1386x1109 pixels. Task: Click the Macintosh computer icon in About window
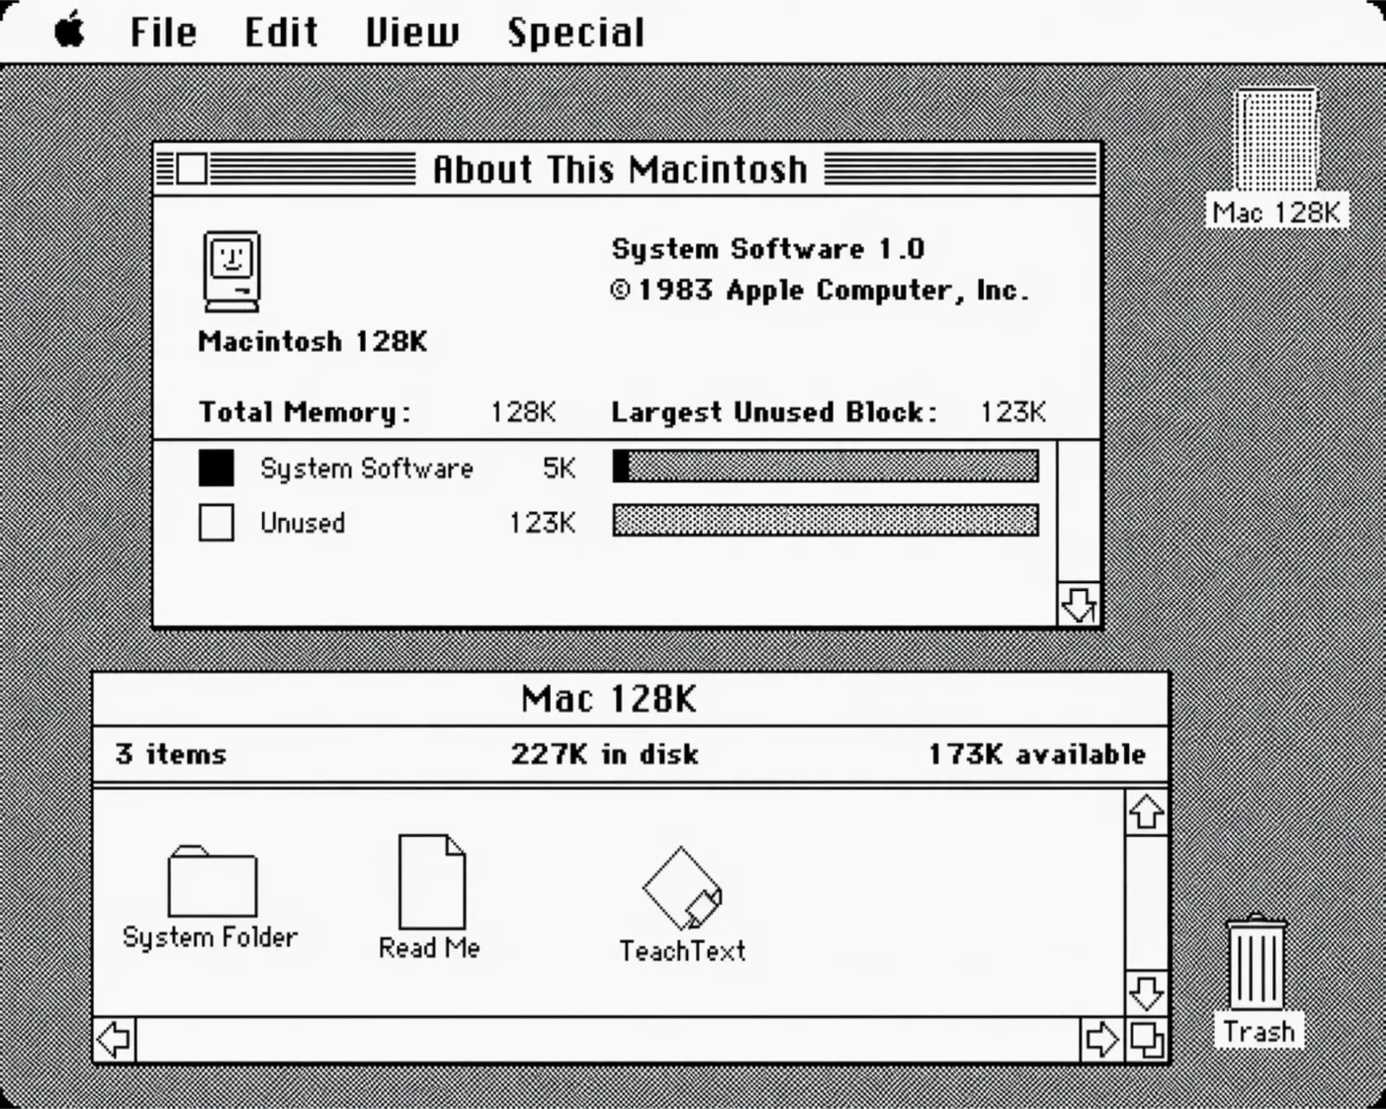(x=231, y=269)
